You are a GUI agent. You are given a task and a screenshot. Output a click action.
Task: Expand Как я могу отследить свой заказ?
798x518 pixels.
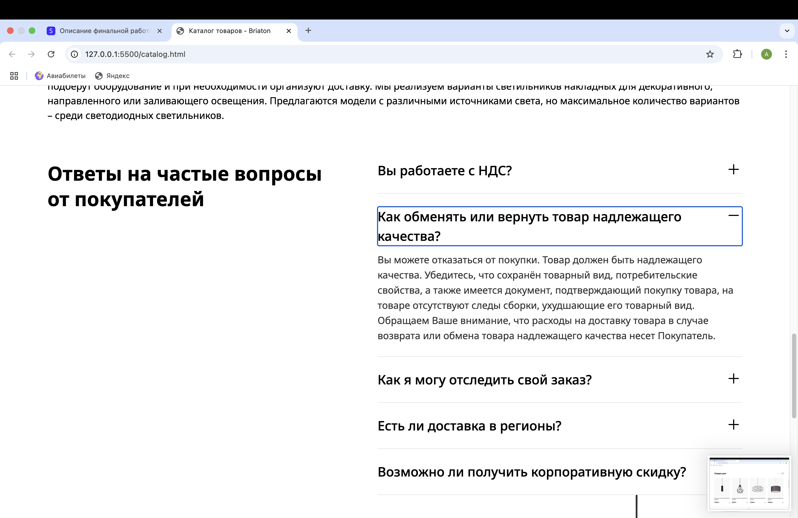[560, 380]
